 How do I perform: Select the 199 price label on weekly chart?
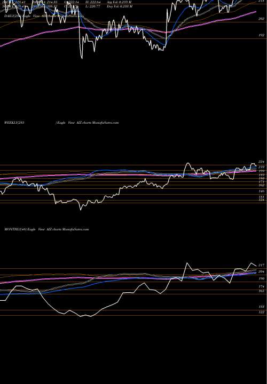coord(261,171)
